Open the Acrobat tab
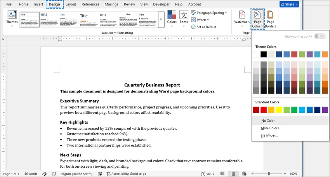Image resolution: width=330 pixels, height=177 pixels. tap(195, 4)
